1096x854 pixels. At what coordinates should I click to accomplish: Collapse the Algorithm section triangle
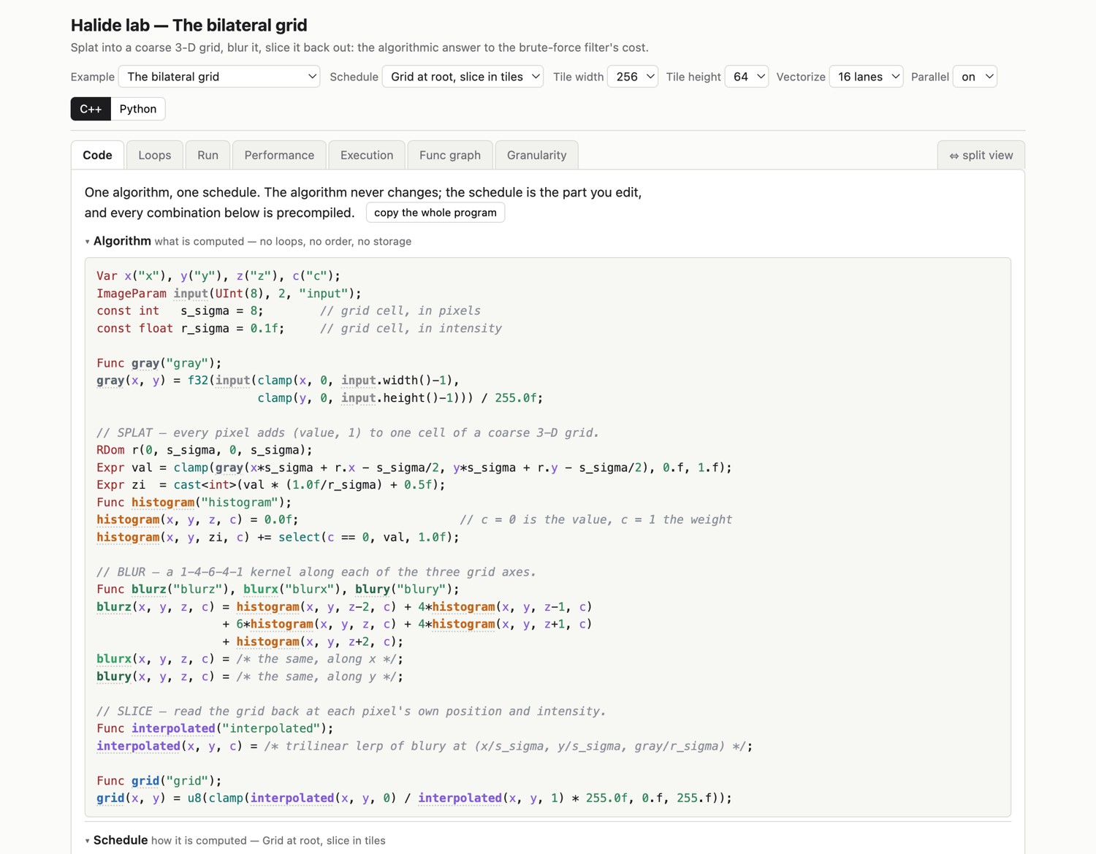point(87,242)
